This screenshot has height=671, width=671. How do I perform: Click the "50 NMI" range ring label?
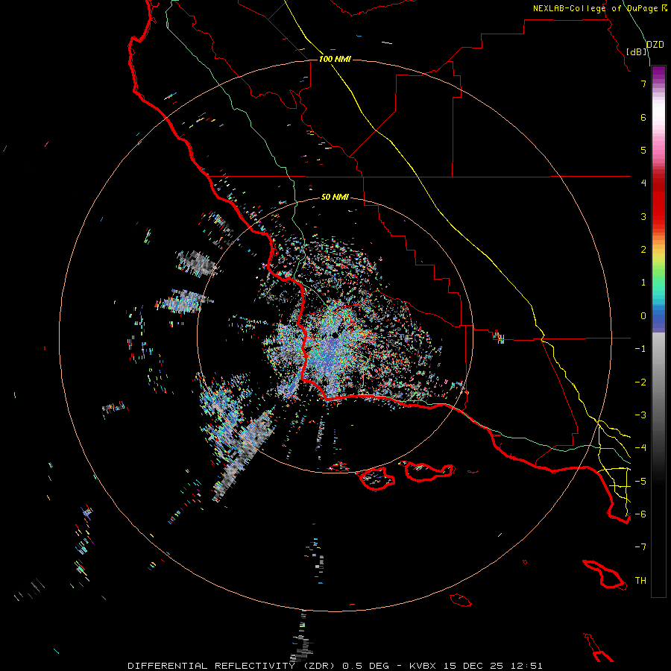point(335,197)
